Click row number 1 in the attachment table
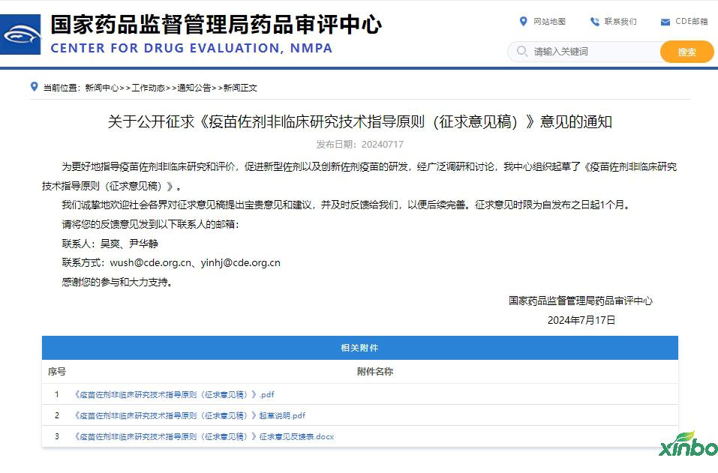Viewport: 718px width, 473px height. [57, 394]
